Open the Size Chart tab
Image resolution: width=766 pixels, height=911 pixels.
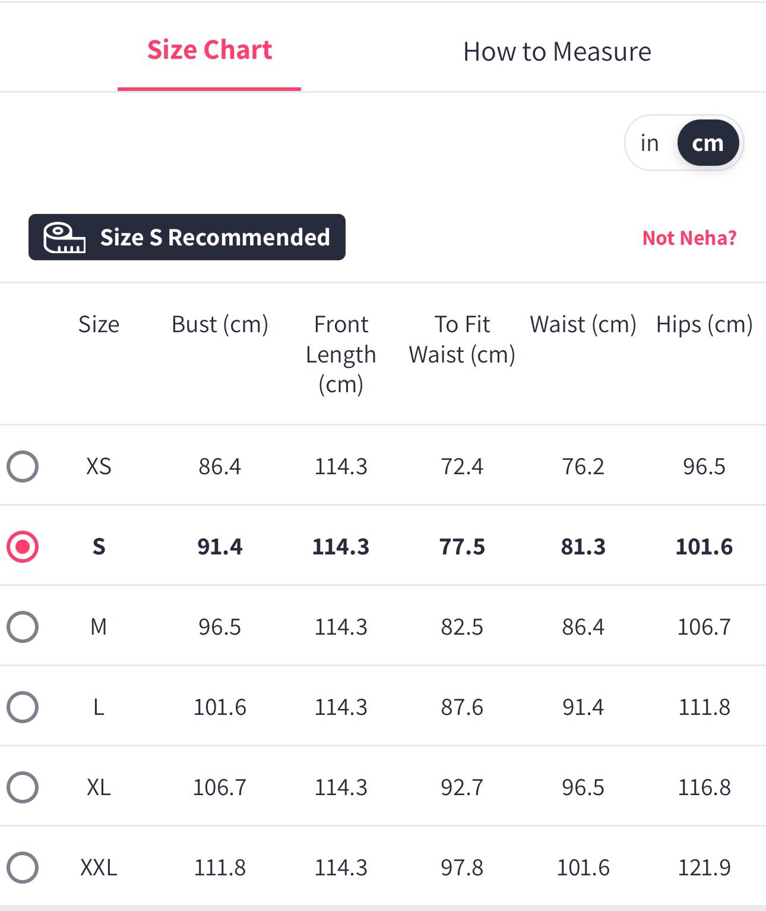click(x=210, y=50)
